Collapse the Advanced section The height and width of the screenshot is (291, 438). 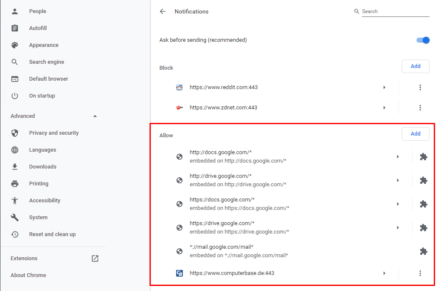(x=95, y=116)
